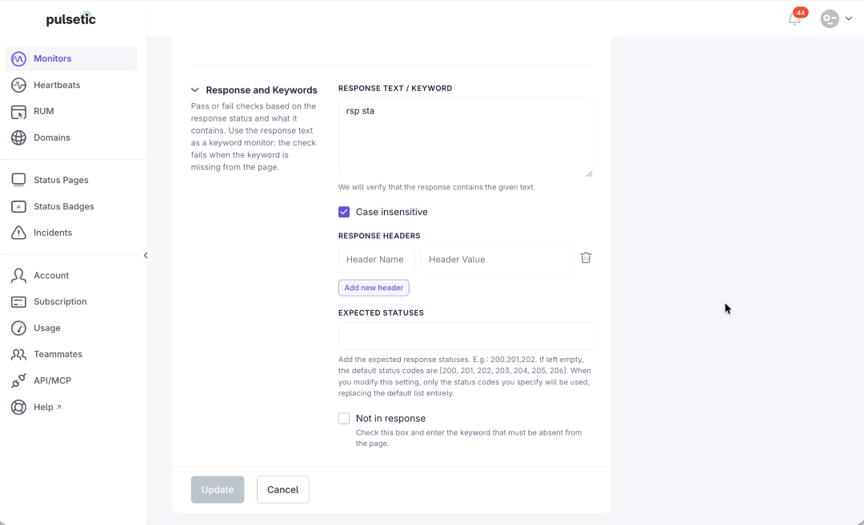Click the Expected Statuses input field
Viewport: 864px width, 525px height.
pos(466,336)
